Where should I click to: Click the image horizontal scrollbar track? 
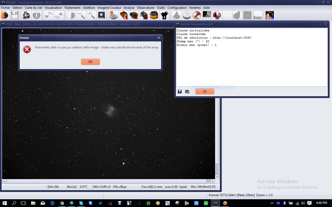pyautogui.click(x=156, y=181)
